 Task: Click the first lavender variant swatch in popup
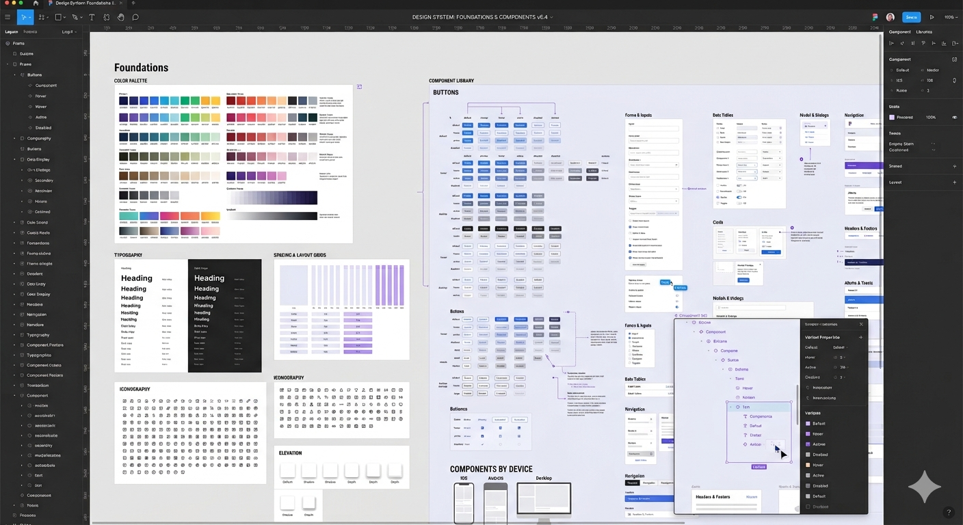(x=808, y=423)
